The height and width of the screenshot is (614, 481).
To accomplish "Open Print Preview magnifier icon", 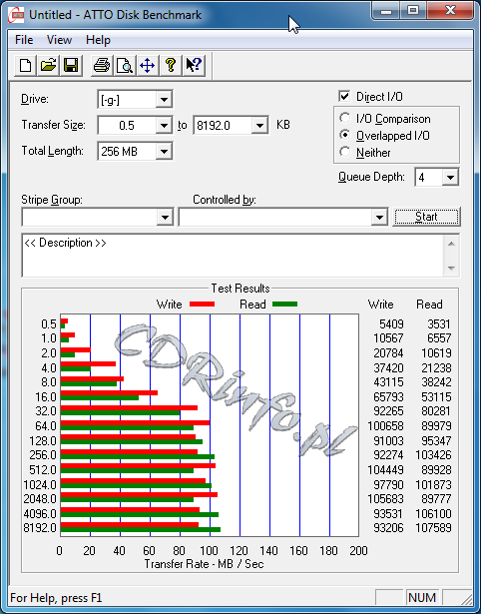I will (x=125, y=65).
